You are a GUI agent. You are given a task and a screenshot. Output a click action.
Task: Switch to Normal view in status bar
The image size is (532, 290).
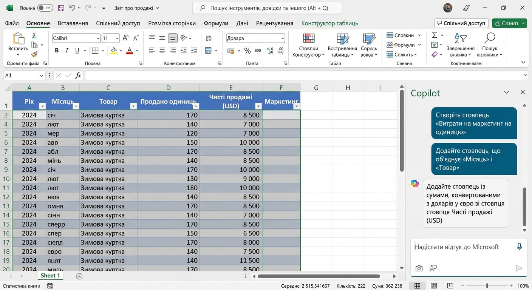(x=417, y=286)
